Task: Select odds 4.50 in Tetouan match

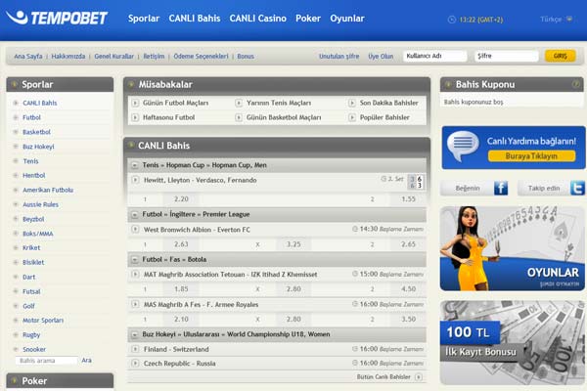Action: point(408,289)
